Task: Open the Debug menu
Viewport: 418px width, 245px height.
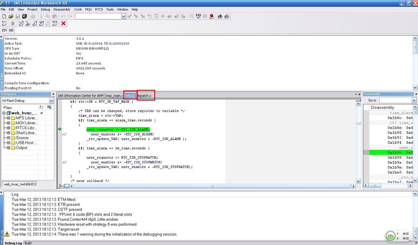Action: point(45,9)
